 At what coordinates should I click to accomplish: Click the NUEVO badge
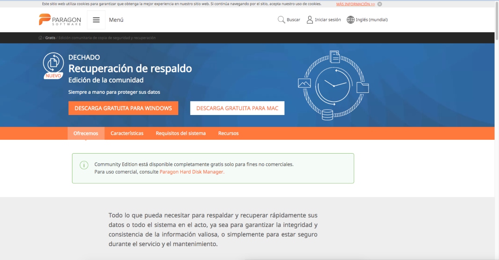tap(53, 76)
